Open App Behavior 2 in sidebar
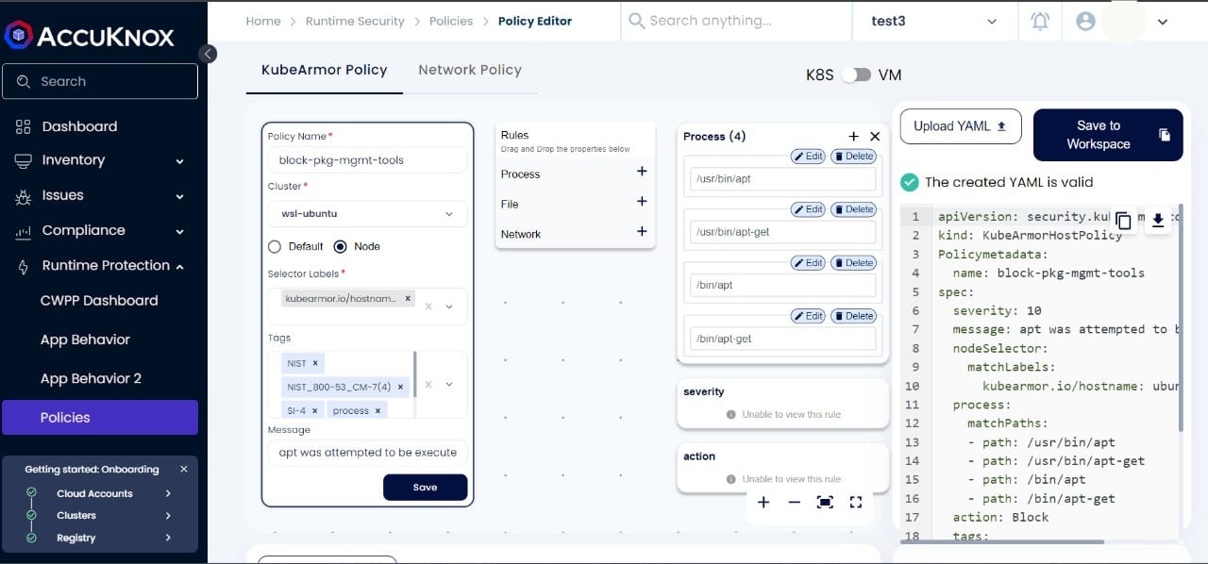Screen dimensions: 1208x564 91,378
